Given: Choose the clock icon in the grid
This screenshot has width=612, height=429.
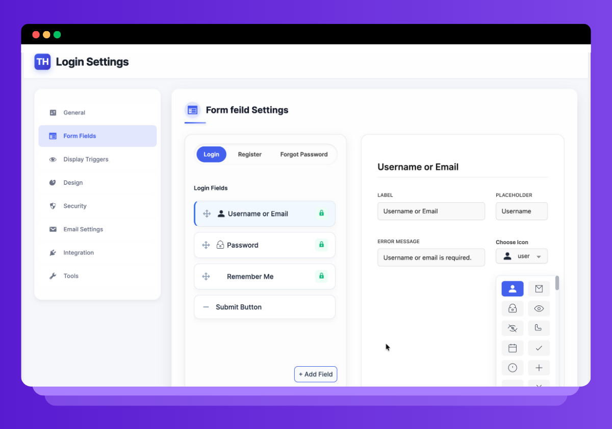Looking at the screenshot, I should (512, 368).
